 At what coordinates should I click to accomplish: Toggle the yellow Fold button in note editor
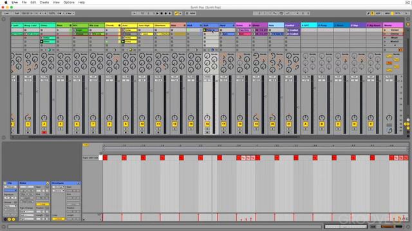86,144
